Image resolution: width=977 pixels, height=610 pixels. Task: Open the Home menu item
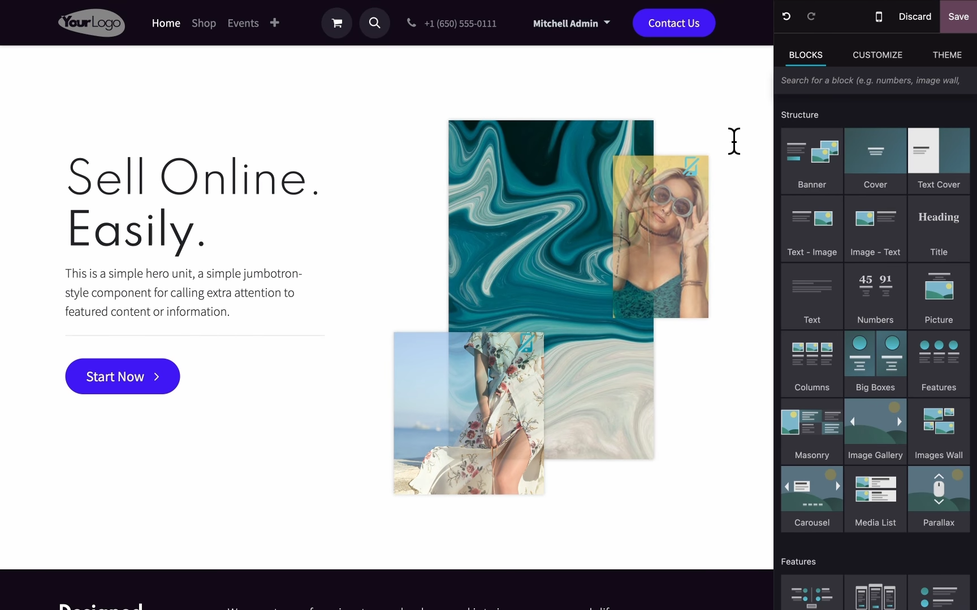(x=166, y=23)
